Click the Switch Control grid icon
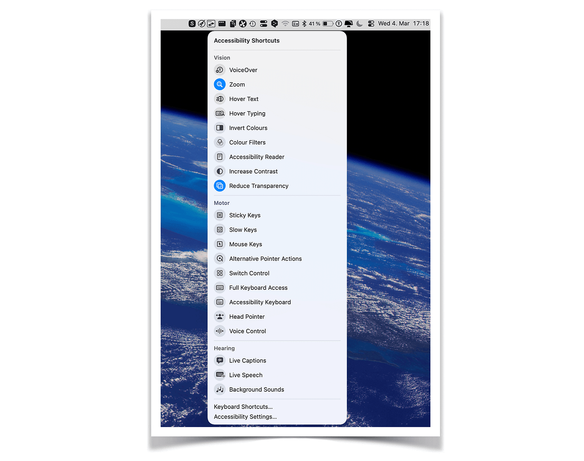584x461 pixels. (219, 273)
